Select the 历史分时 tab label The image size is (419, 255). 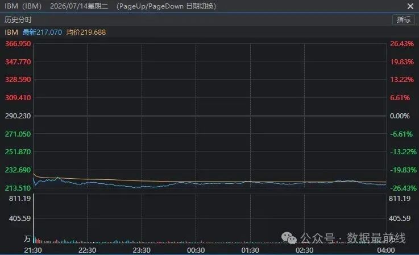tap(18, 20)
